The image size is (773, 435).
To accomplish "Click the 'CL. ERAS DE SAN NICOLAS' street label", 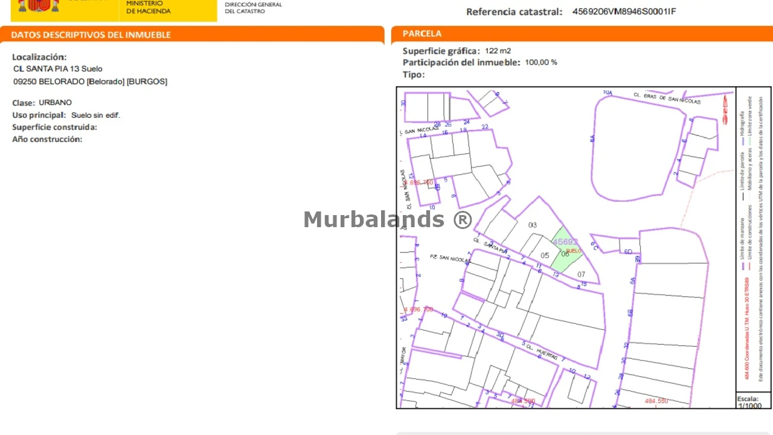I will (667, 98).
